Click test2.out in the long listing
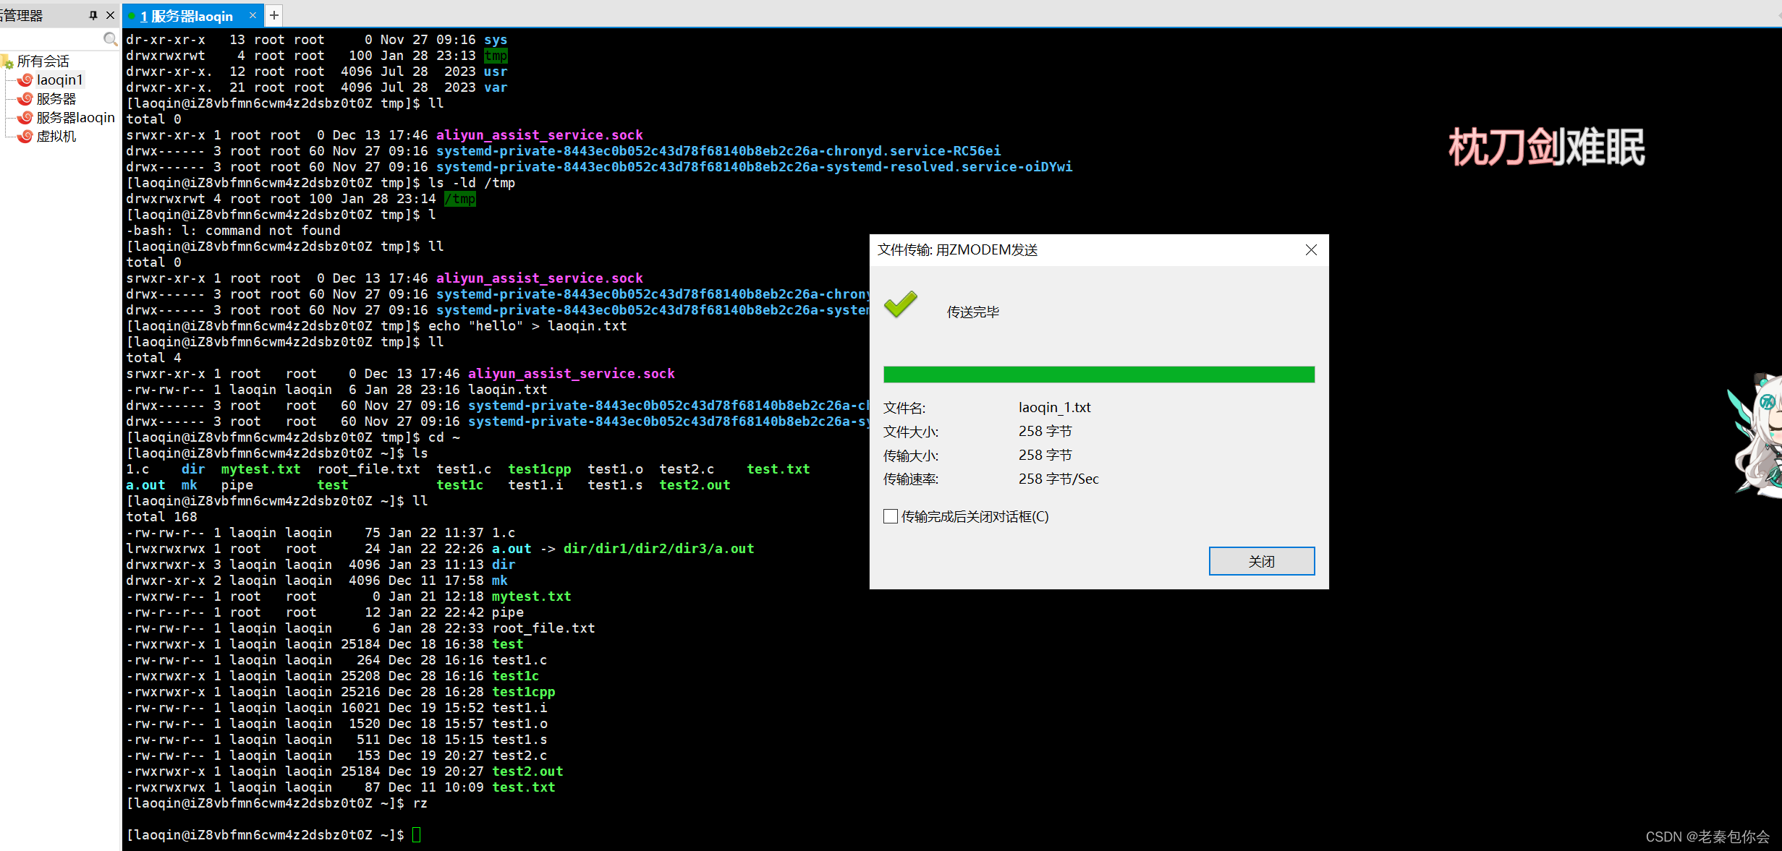1782x851 pixels. click(527, 771)
